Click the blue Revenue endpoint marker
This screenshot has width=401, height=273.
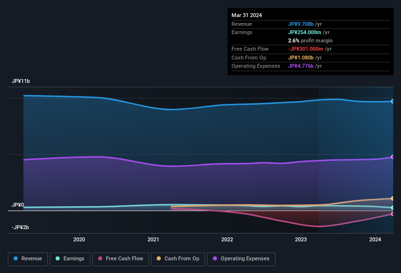(392, 101)
